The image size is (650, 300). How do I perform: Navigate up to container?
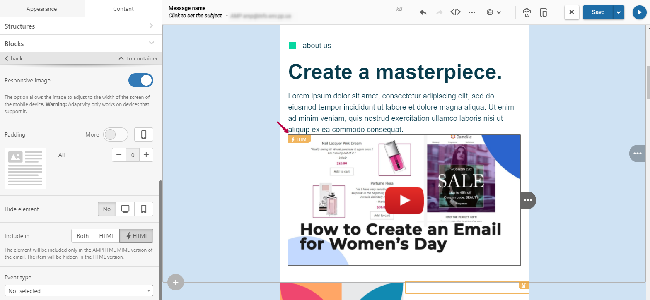pyautogui.click(x=138, y=58)
